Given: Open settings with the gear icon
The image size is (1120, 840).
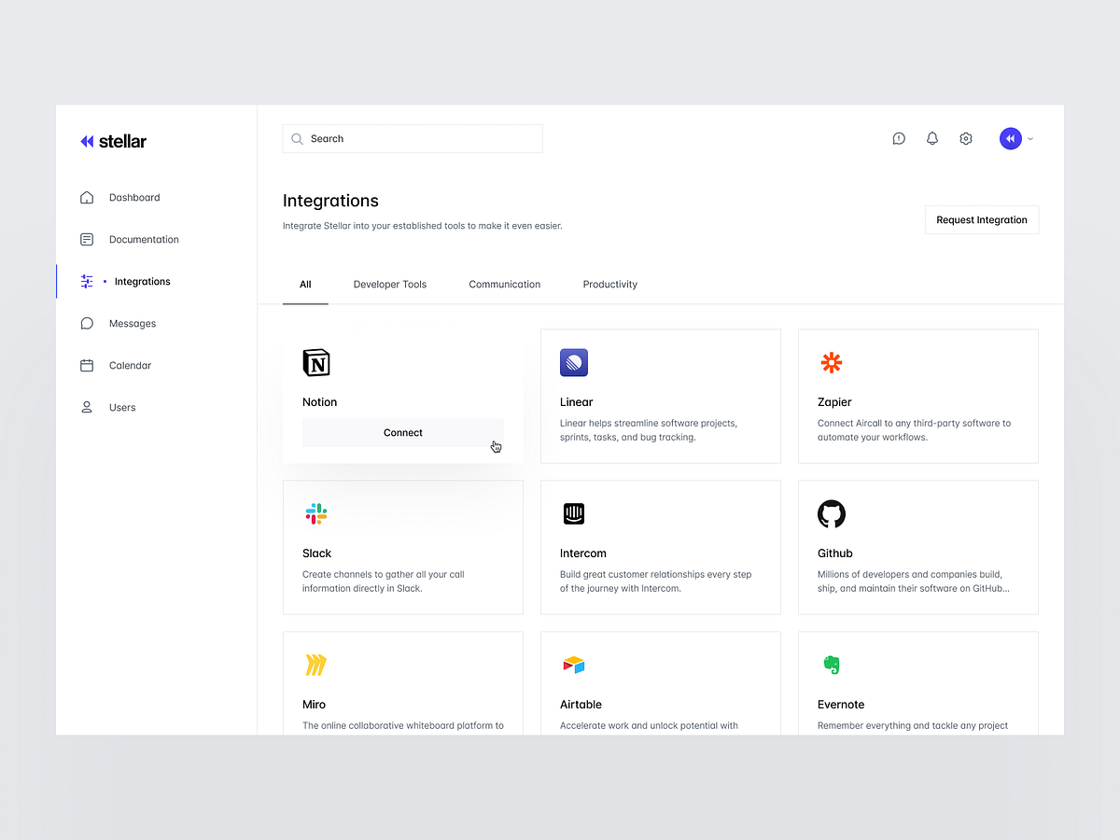Looking at the screenshot, I should tap(965, 138).
